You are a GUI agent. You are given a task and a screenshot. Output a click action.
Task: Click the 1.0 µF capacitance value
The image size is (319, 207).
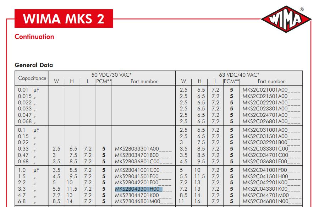28,170
